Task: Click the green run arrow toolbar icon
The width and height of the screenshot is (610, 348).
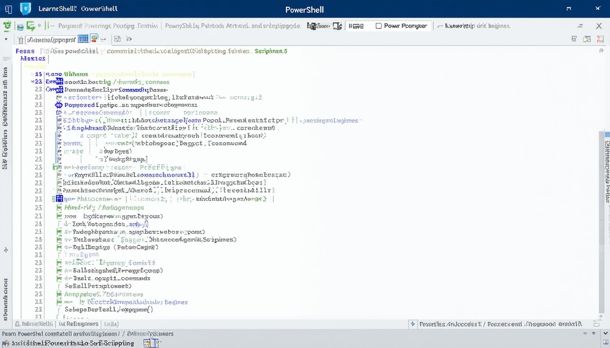Action: (30, 26)
